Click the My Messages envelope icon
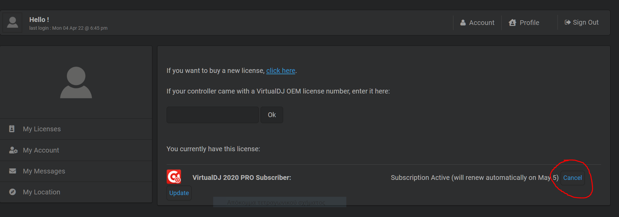Screen dimensions: 619x217 (x=13, y=171)
